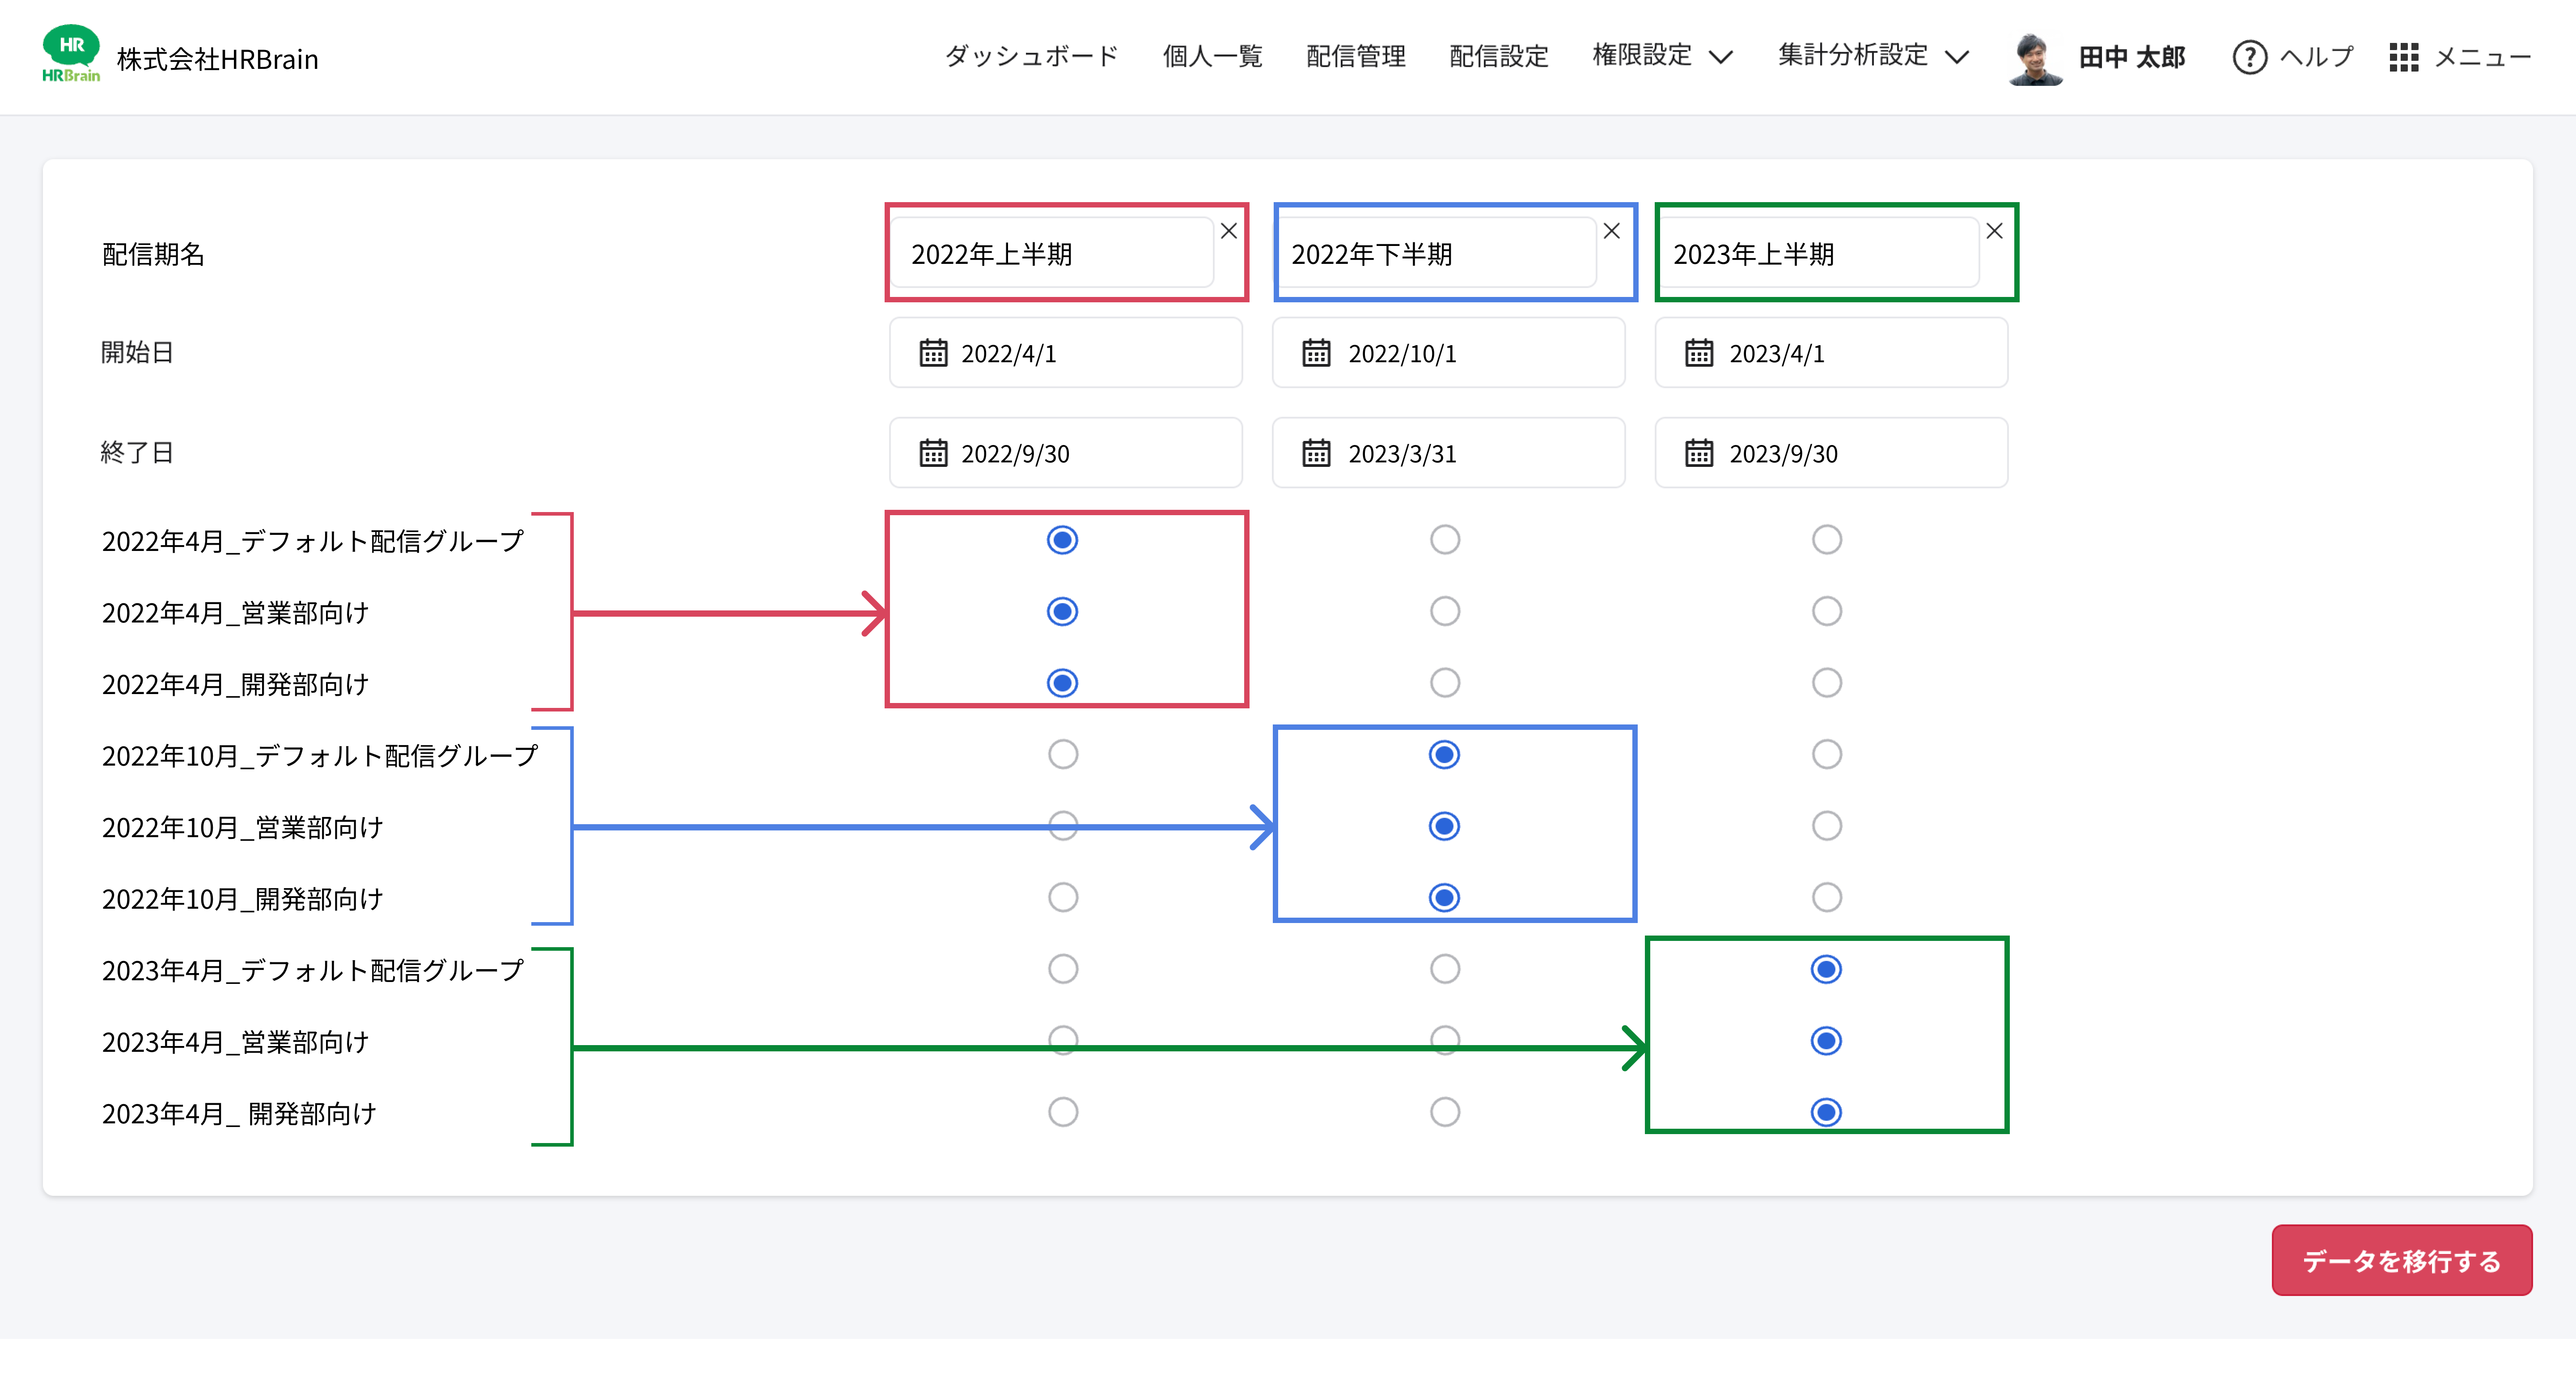Open calendar for start date 2022/10/1
2576x1389 pixels.
(x=1316, y=353)
